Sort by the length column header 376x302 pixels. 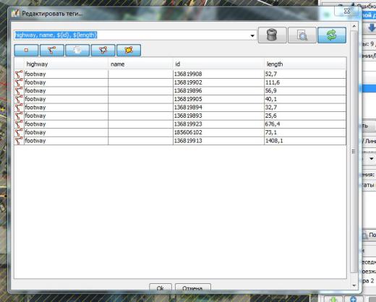(x=305, y=64)
